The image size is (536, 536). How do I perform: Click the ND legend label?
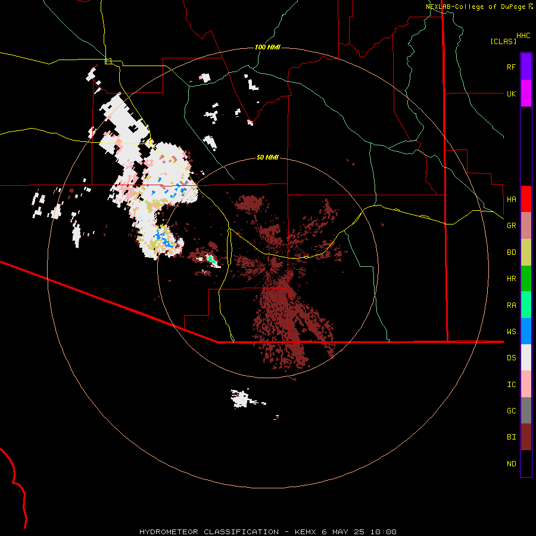pos(511,463)
